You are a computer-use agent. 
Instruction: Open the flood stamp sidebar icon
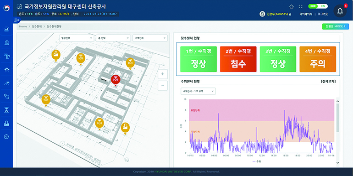[6, 123]
